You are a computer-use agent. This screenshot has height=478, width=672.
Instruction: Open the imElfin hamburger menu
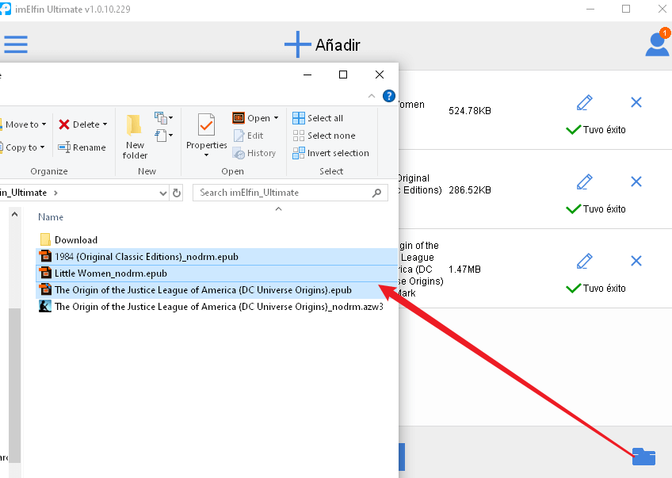[x=16, y=44]
